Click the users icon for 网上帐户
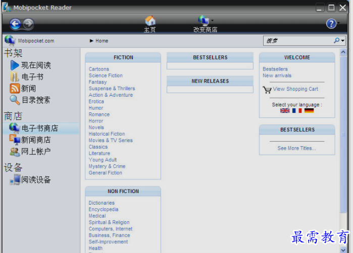Screen dimensions: 353x253 pos(15,152)
